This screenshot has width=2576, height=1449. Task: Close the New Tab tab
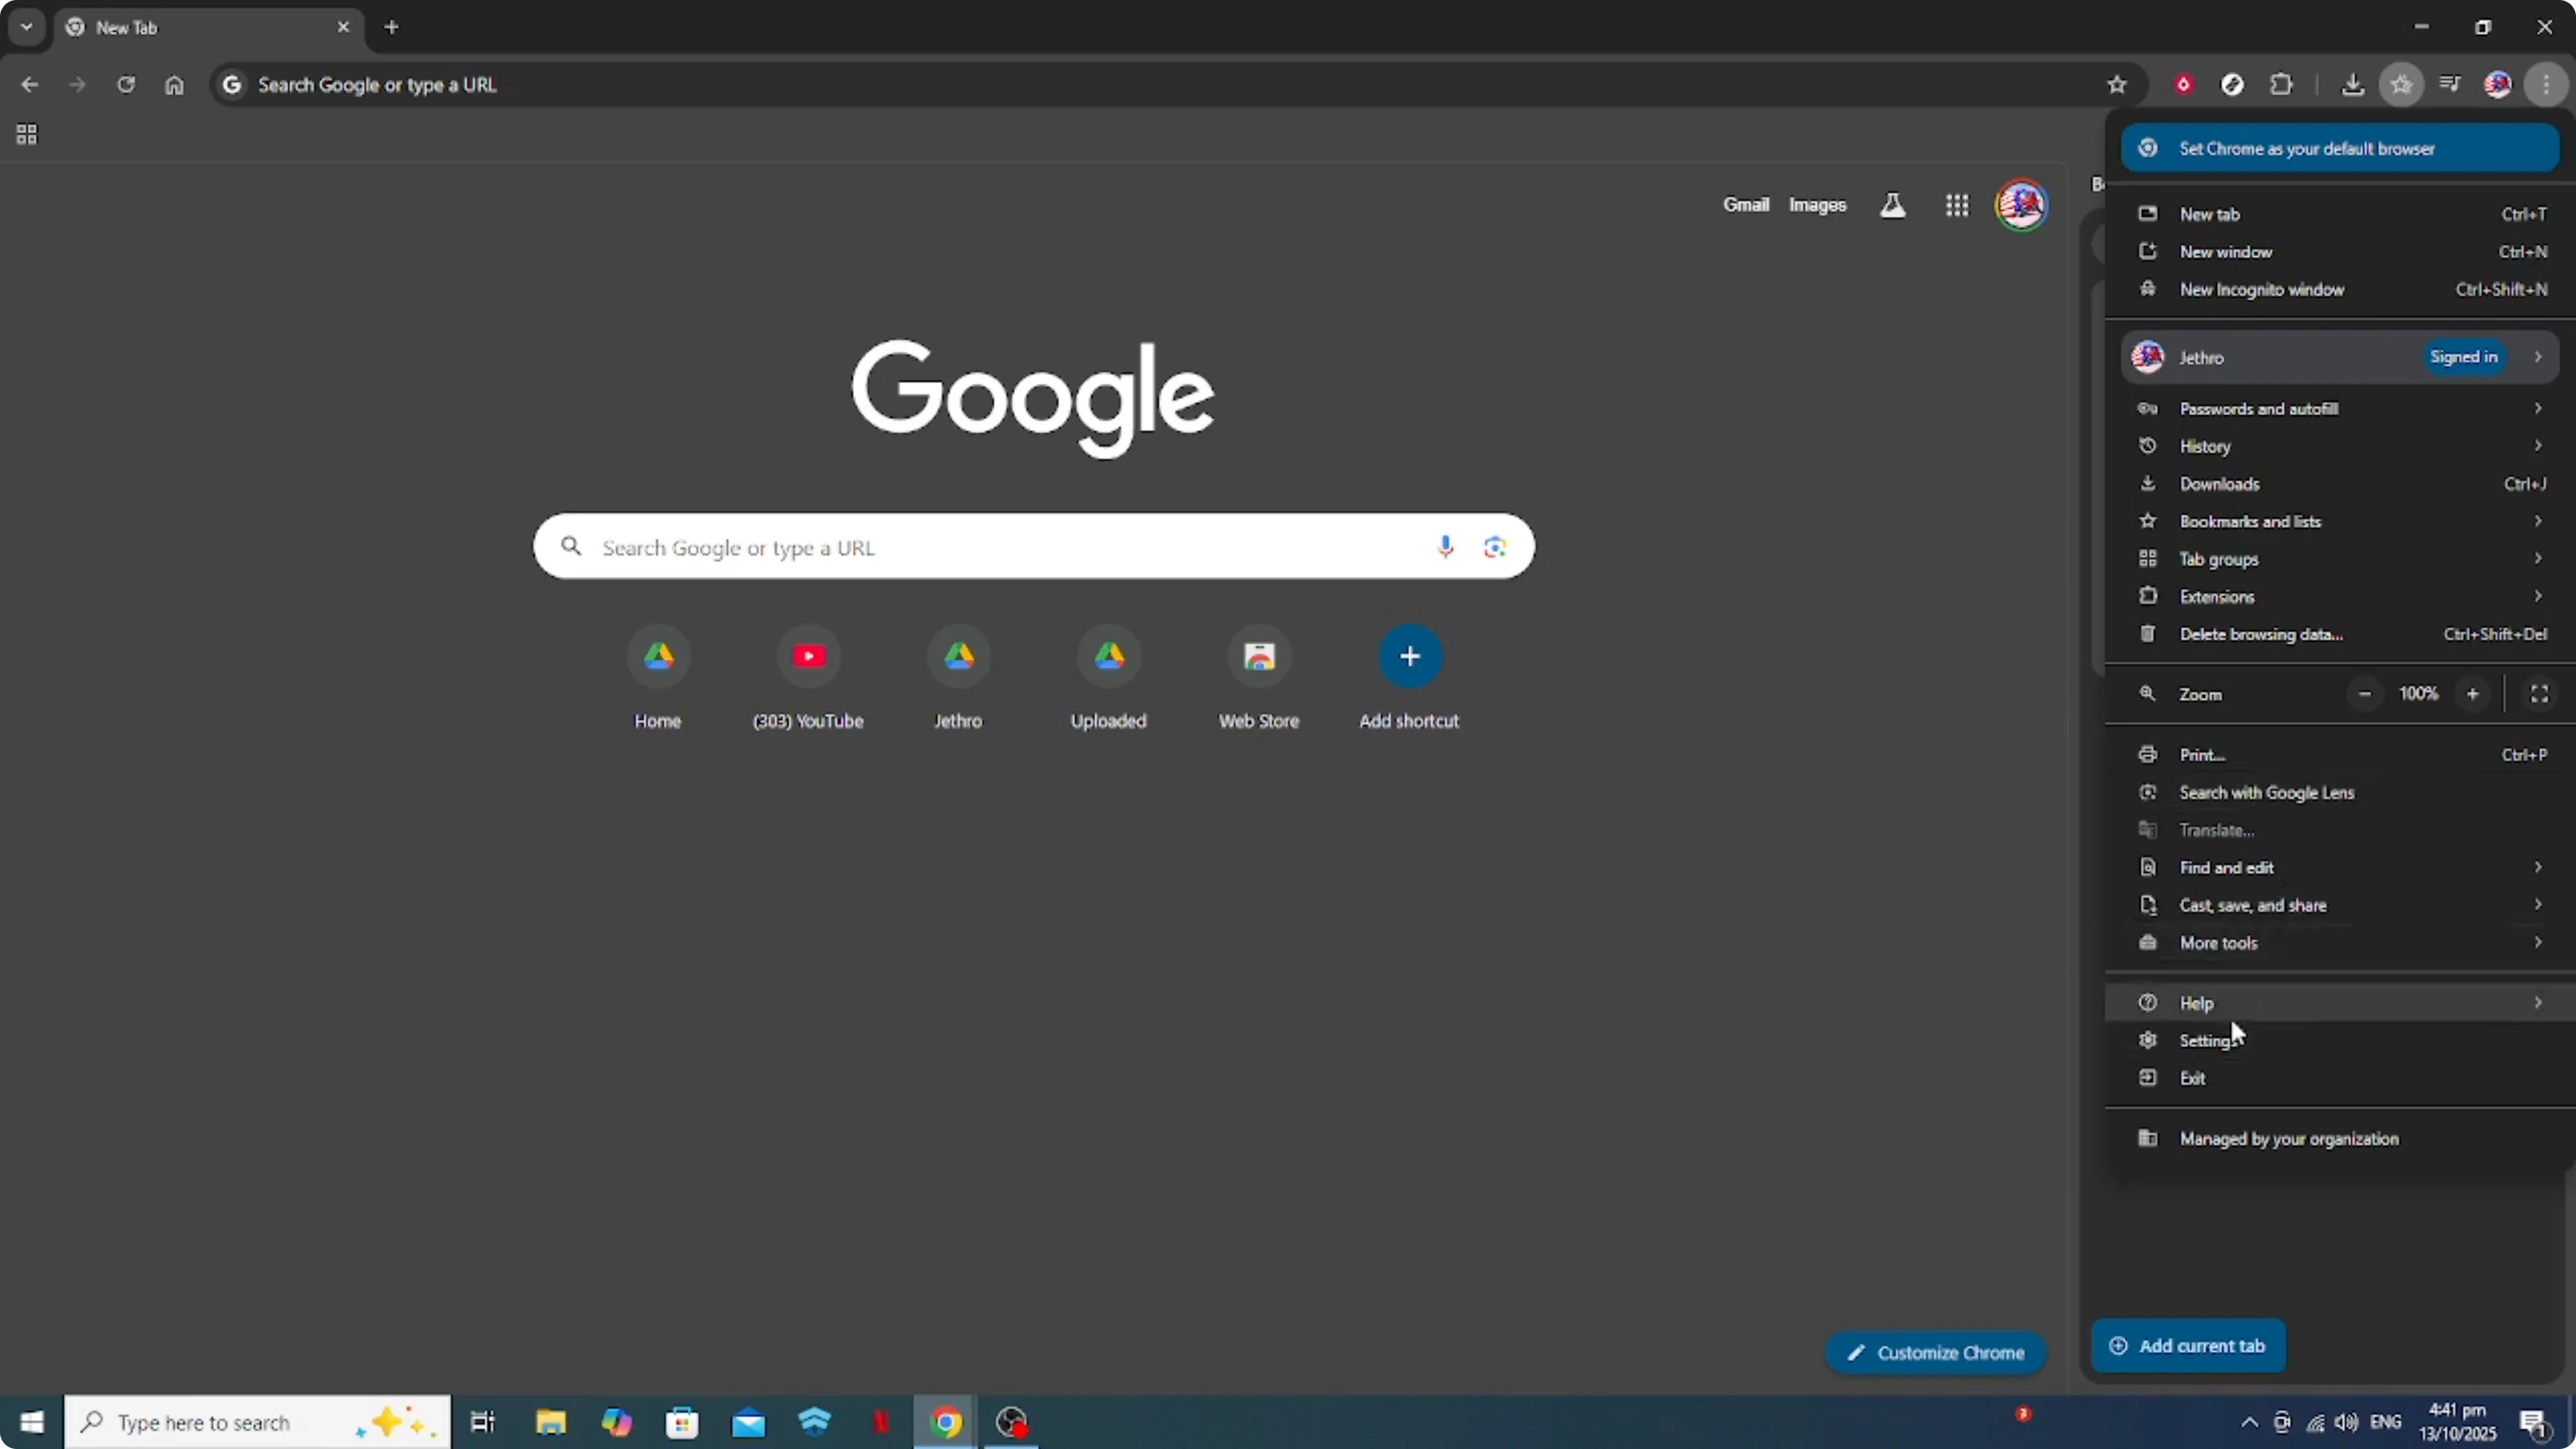(x=343, y=27)
